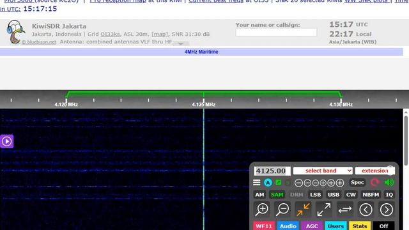The width and height of the screenshot is (409, 230).
Task: Click the purple play button on waterfall
Action: 6,141
